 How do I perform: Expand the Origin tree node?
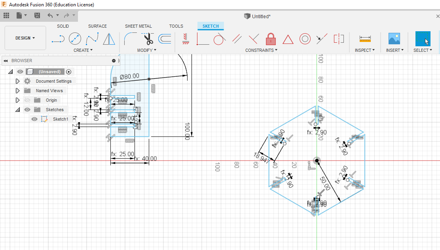(17, 100)
